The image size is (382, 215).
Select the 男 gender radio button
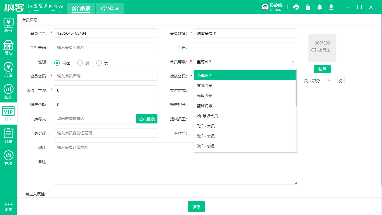(x=80, y=63)
